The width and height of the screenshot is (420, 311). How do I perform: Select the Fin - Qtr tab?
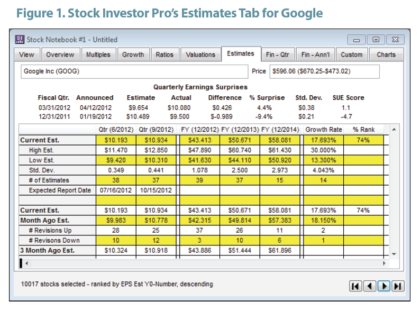point(278,54)
